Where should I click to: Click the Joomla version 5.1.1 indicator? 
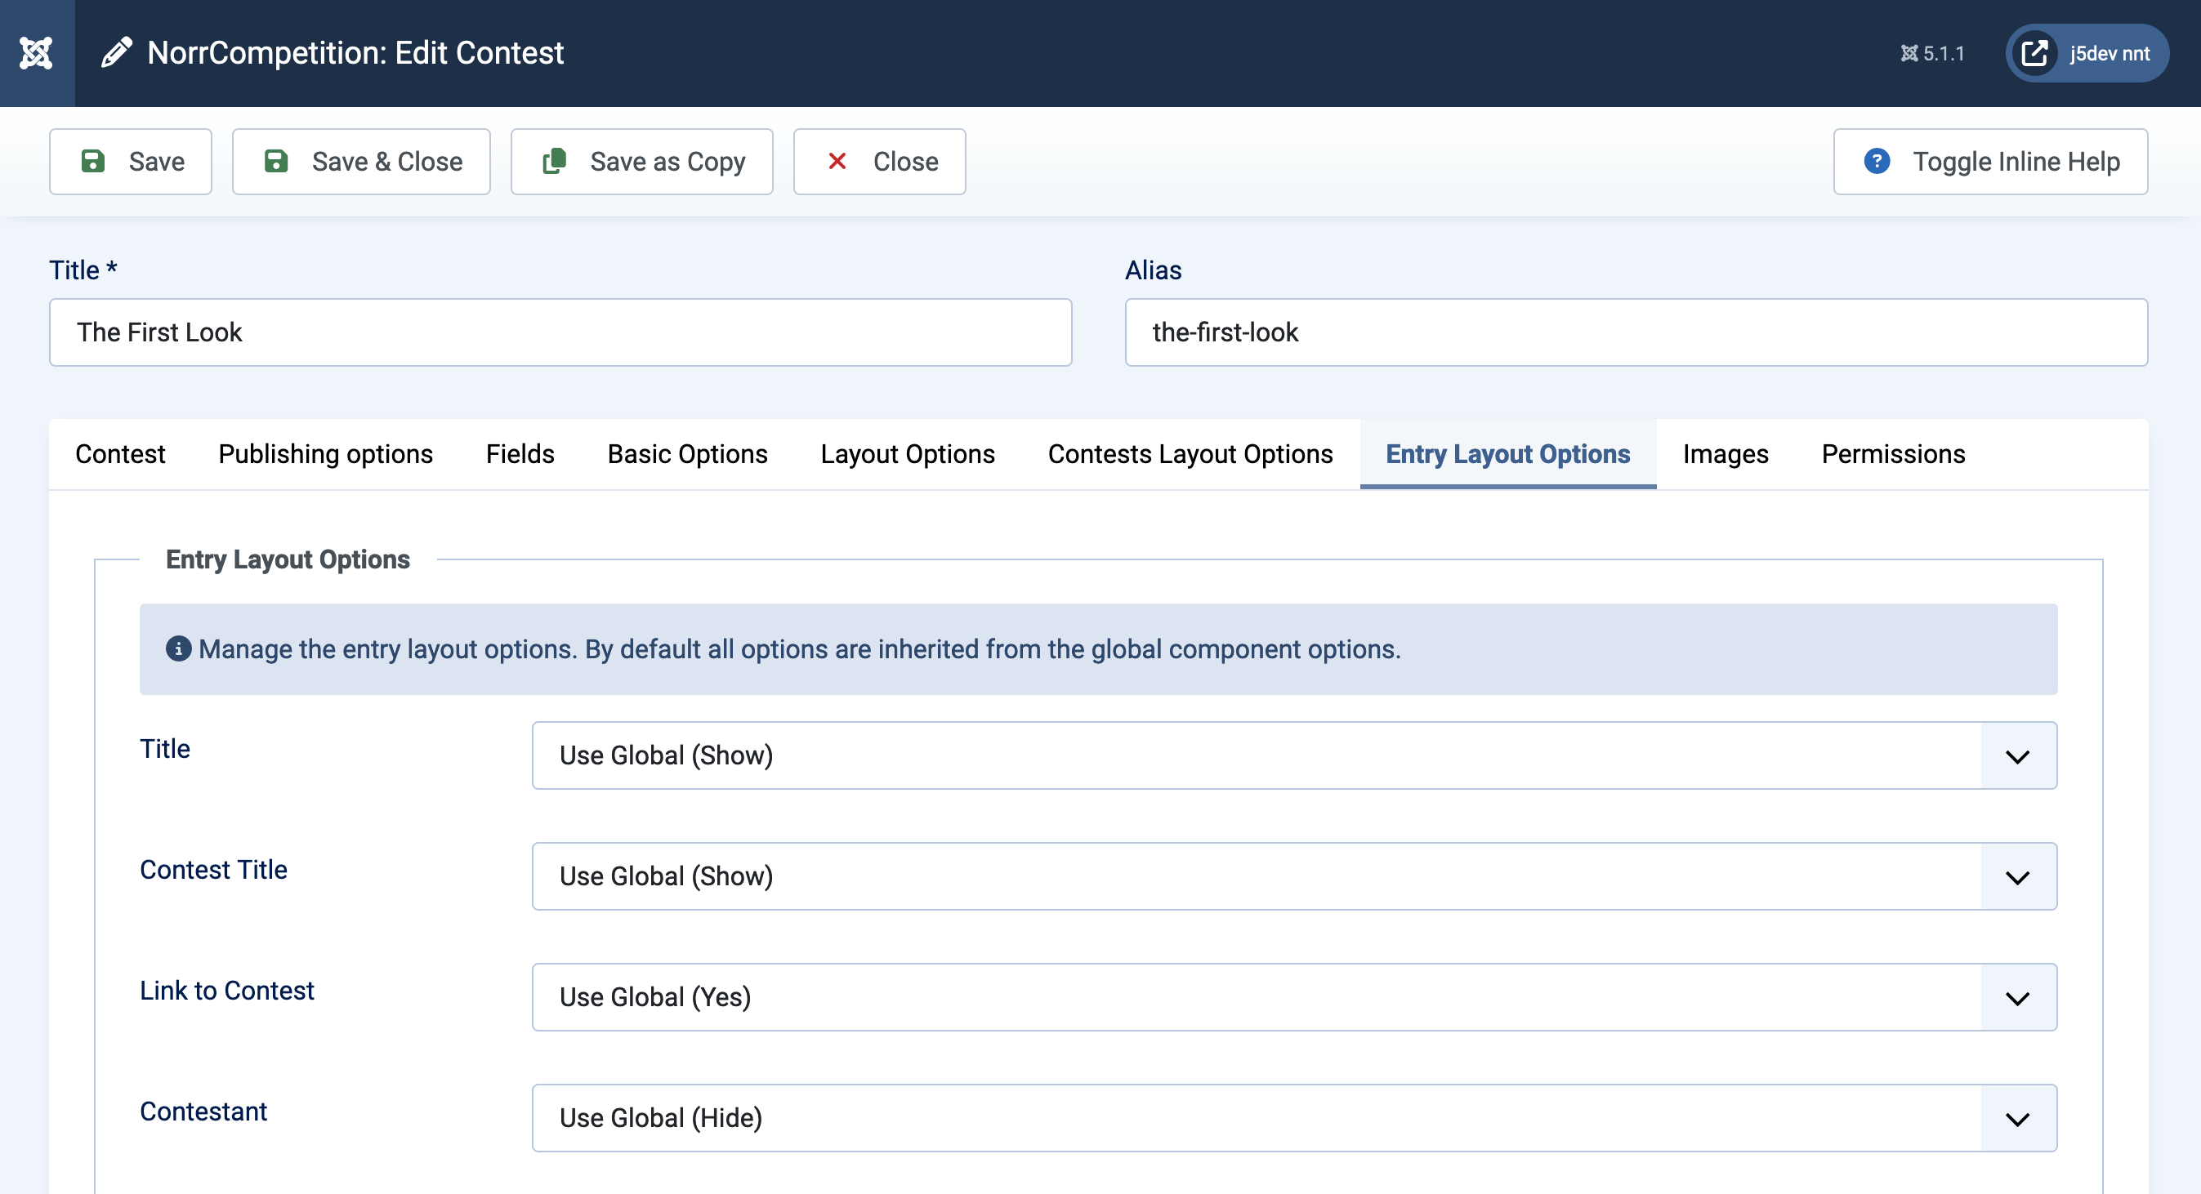coord(1932,54)
